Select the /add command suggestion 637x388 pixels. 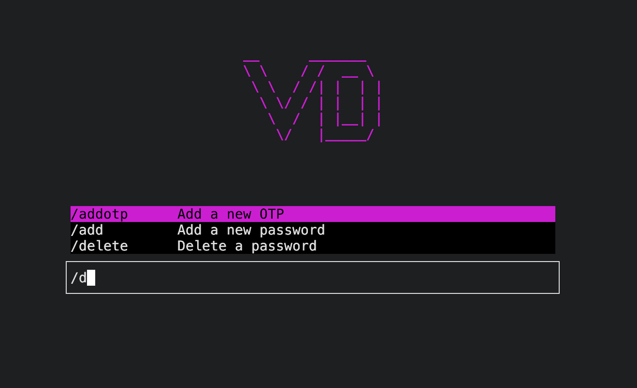pos(313,230)
